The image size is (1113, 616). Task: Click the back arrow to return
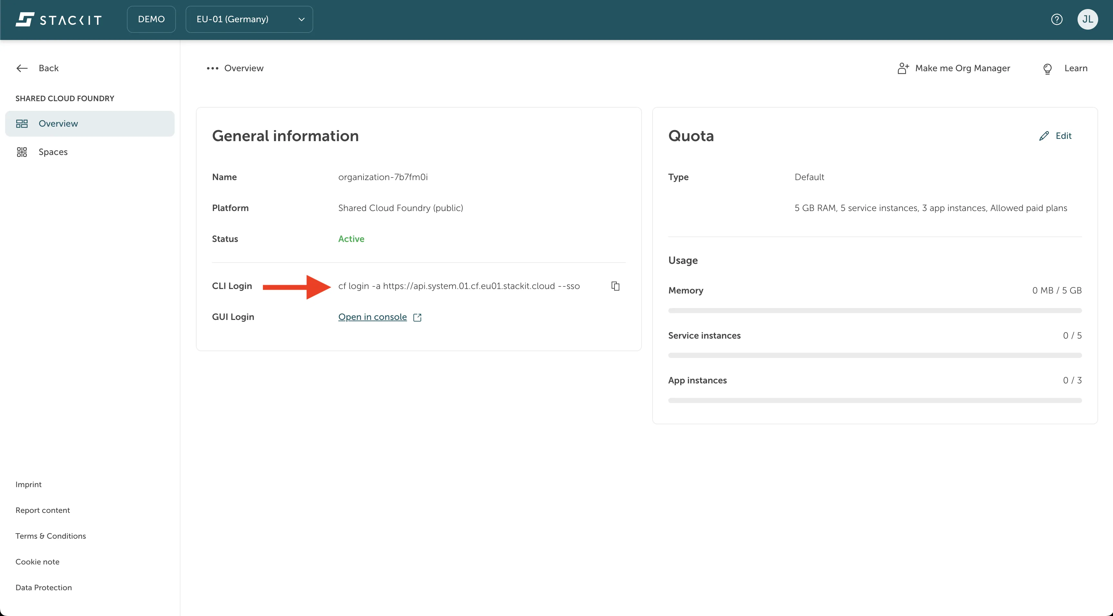pyautogui.click(x=22, y=68)
